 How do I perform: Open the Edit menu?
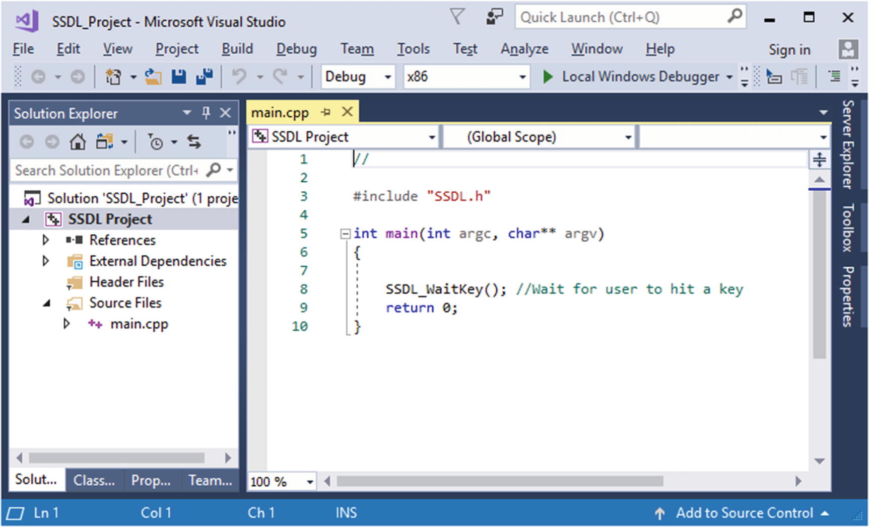coord(68,49)
